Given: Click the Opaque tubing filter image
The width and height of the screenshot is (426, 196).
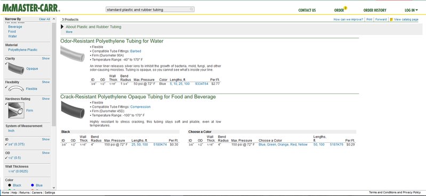Looking at the screenshot, I should tap(16, 68).
